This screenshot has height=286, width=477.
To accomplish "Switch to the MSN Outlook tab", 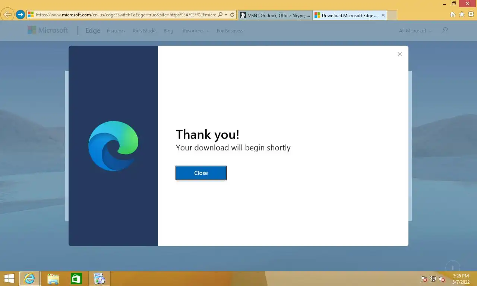I will pyautogui.click(x=275, y=15).
